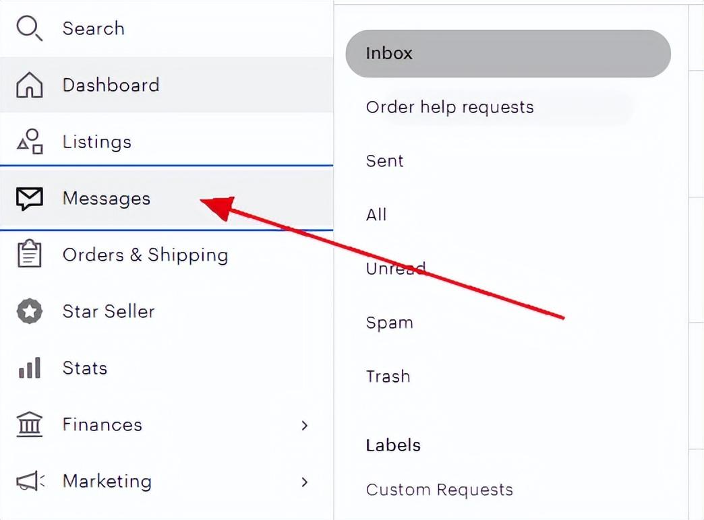Filter by Unread messages
Screen dimensions: 704x520
tap(395, 269)
